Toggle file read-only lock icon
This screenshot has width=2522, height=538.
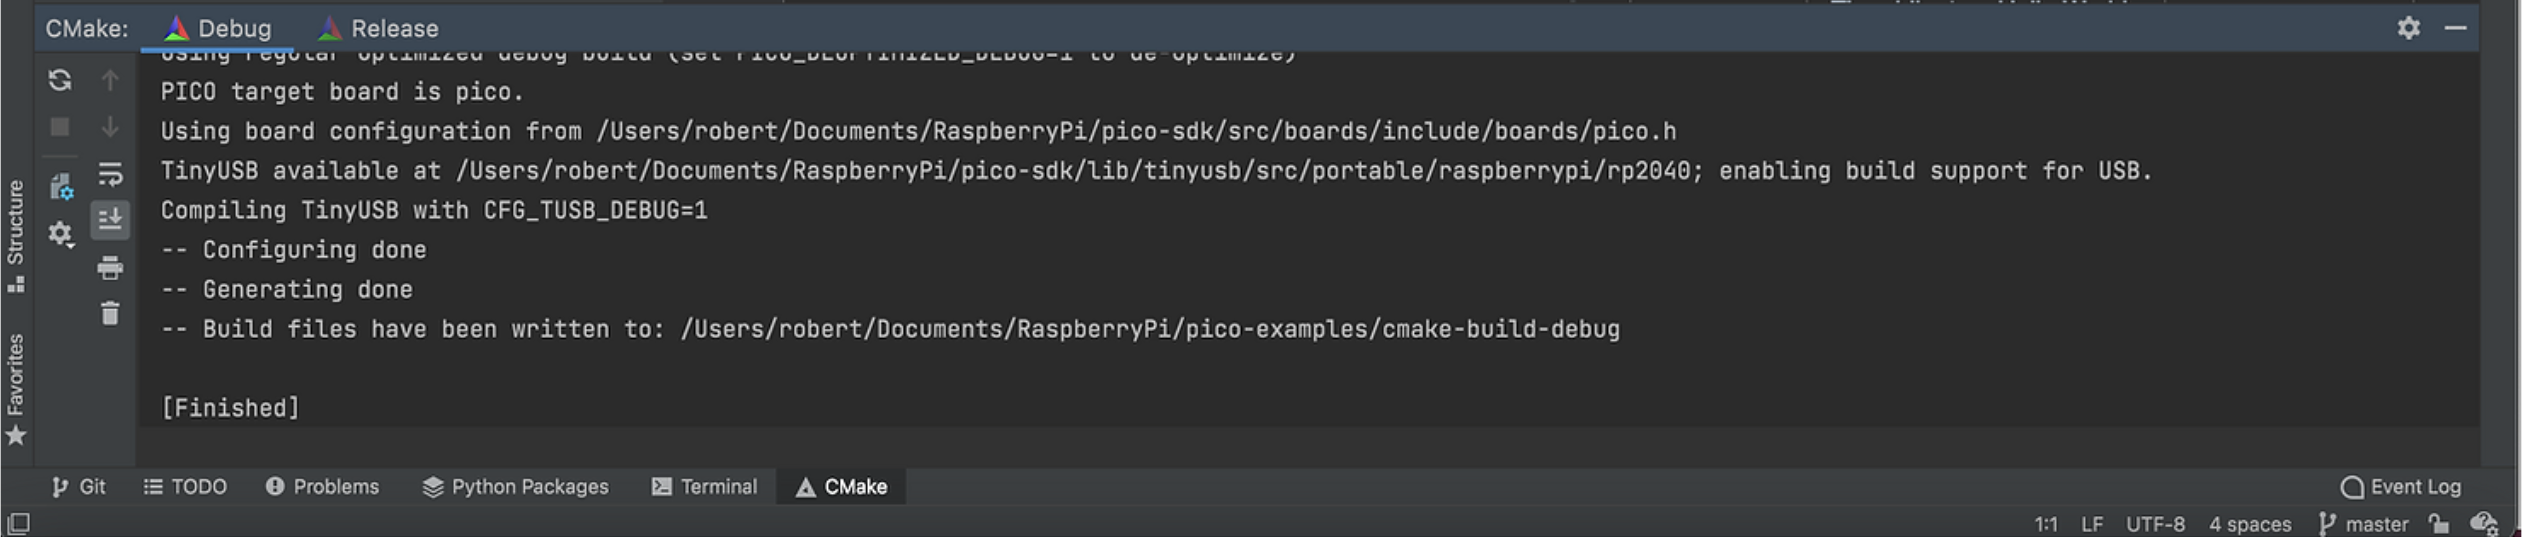coord(2439,524)
